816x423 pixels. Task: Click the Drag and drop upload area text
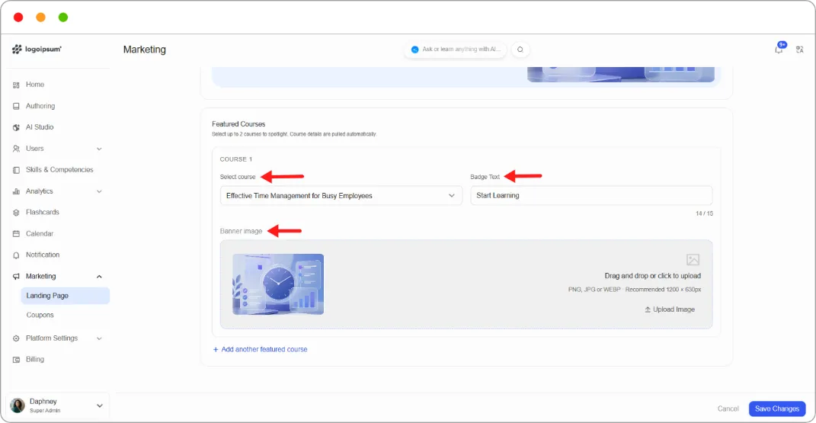click(x=652, y=276)
